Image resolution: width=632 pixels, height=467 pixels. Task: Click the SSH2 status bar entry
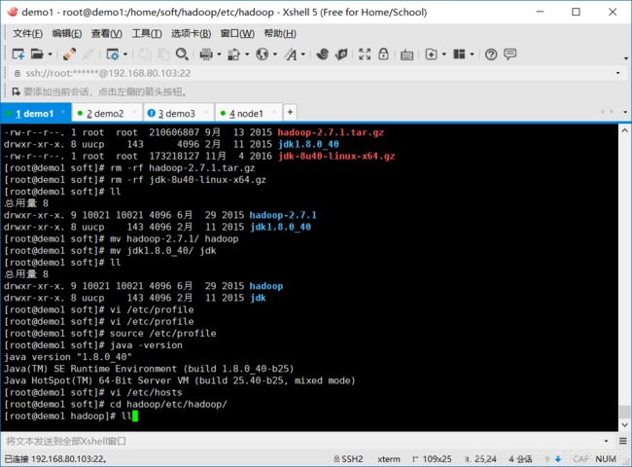pos(349,459)
